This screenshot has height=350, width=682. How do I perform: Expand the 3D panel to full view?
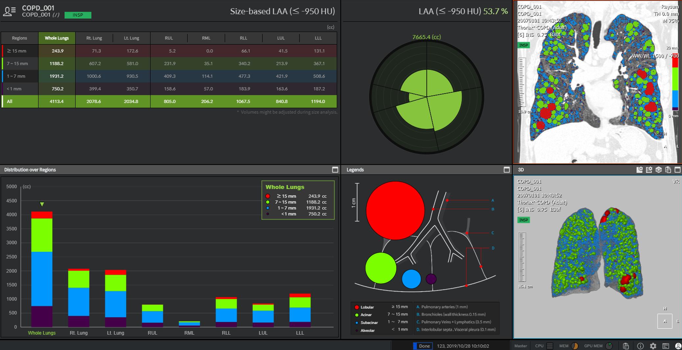tap(677, 170)
